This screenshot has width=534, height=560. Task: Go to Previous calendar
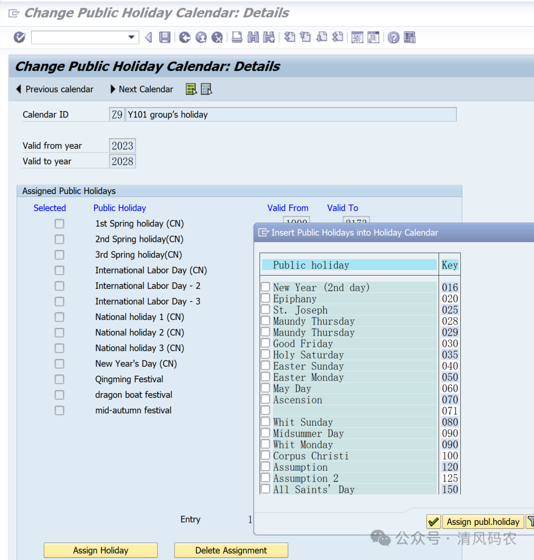pyautogui.click(x=55, y=89)
